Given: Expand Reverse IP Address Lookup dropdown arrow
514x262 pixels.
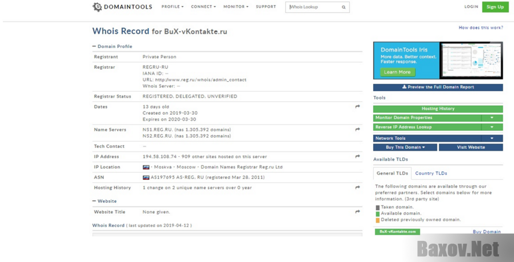Looking at the screenshot, I should pyautogui.click(x=492, y=127).
